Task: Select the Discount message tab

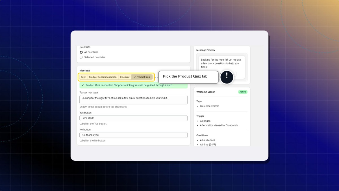Action: (x=125, y=77)
